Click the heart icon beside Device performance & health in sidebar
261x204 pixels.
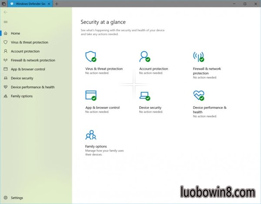pyautogui.click(x=6, y=87)
